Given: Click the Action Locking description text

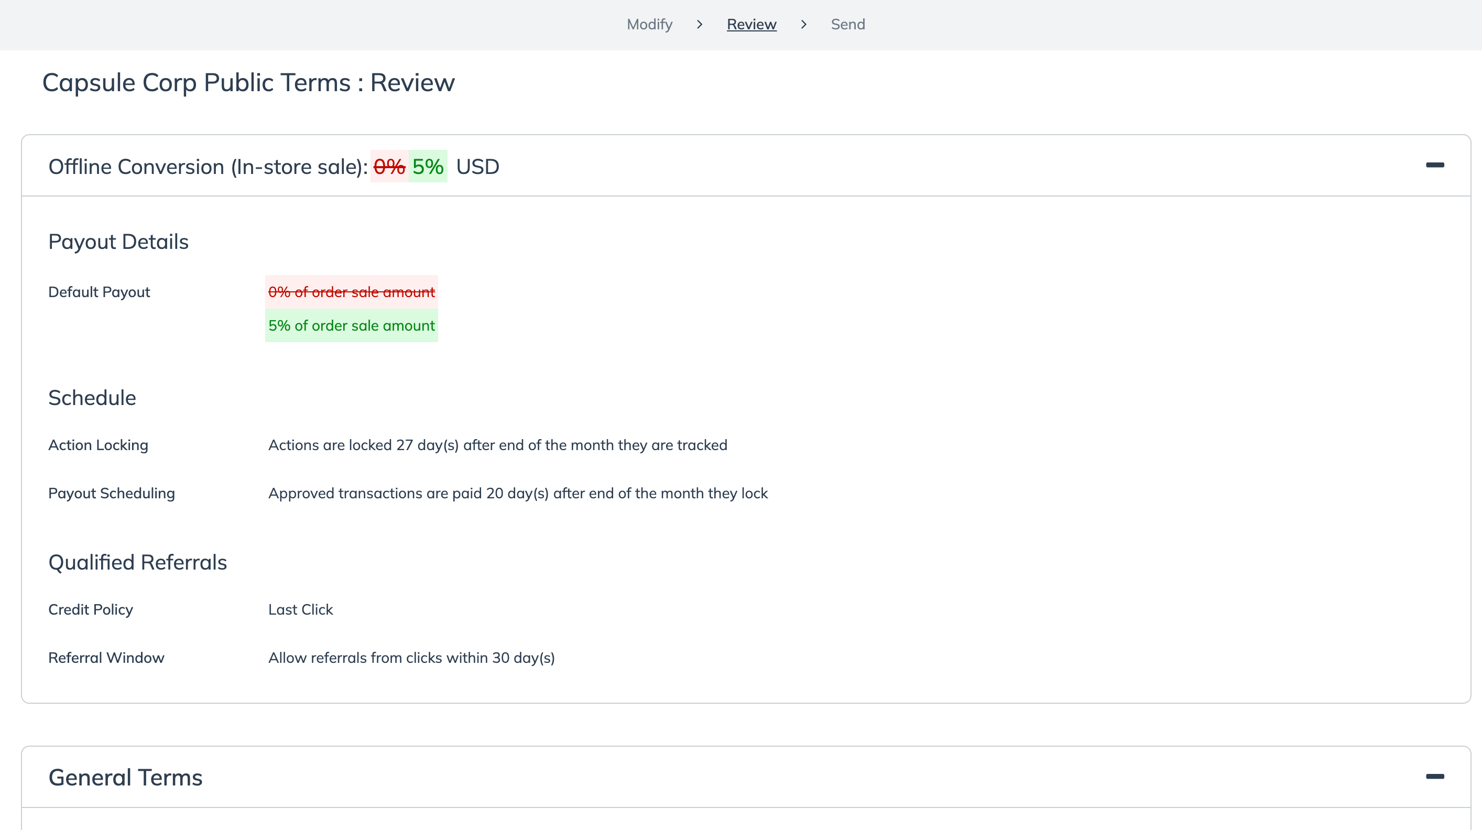Looking at the screenshot, I should tap(497, 445).
